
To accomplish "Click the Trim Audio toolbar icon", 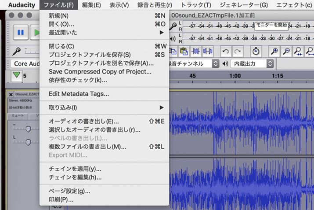I will coord(195,51).
